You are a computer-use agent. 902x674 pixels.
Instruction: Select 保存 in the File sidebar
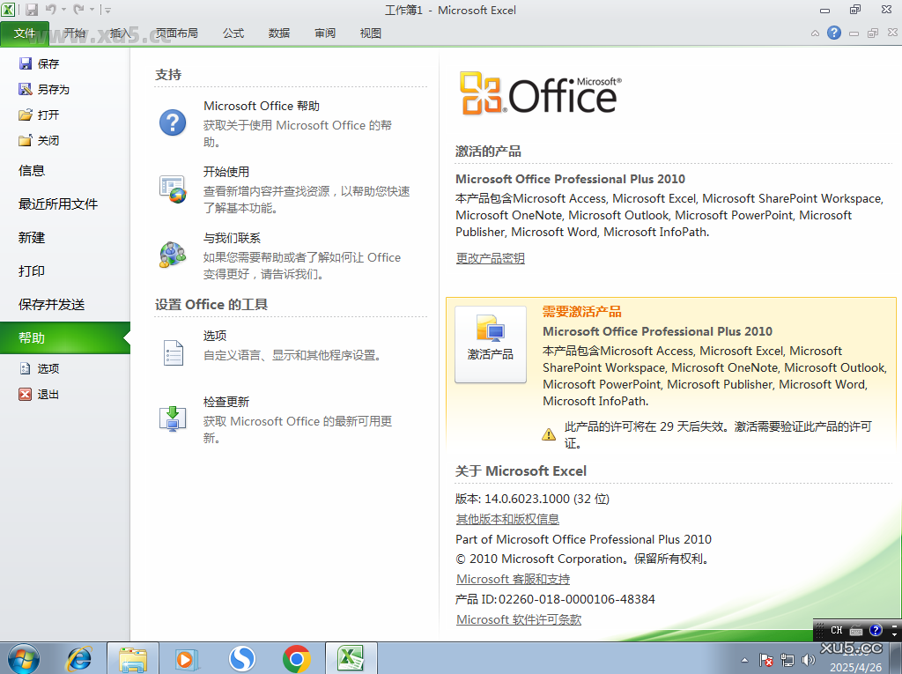[50, 63]
